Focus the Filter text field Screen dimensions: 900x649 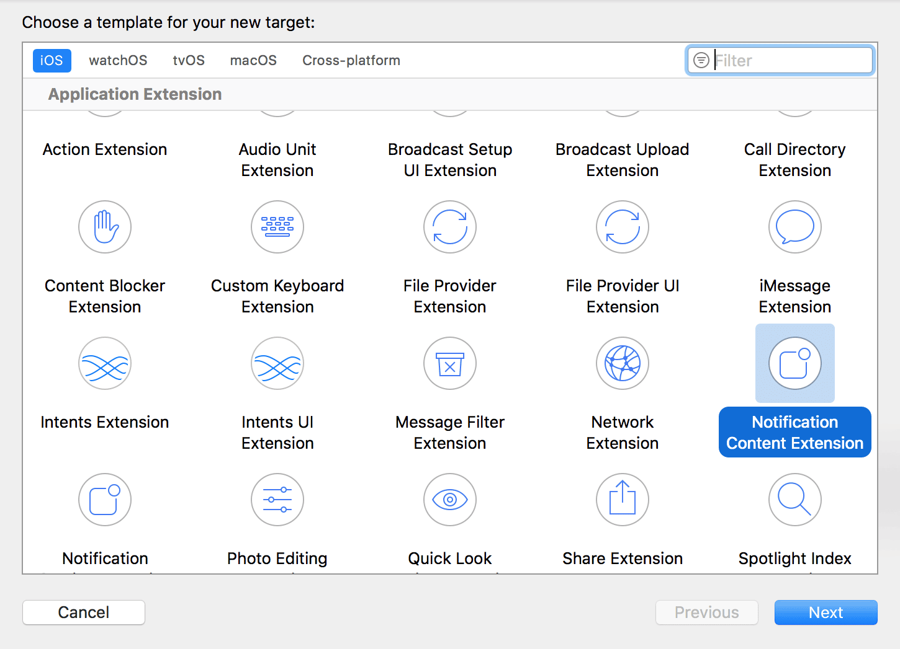coord(791,60)
